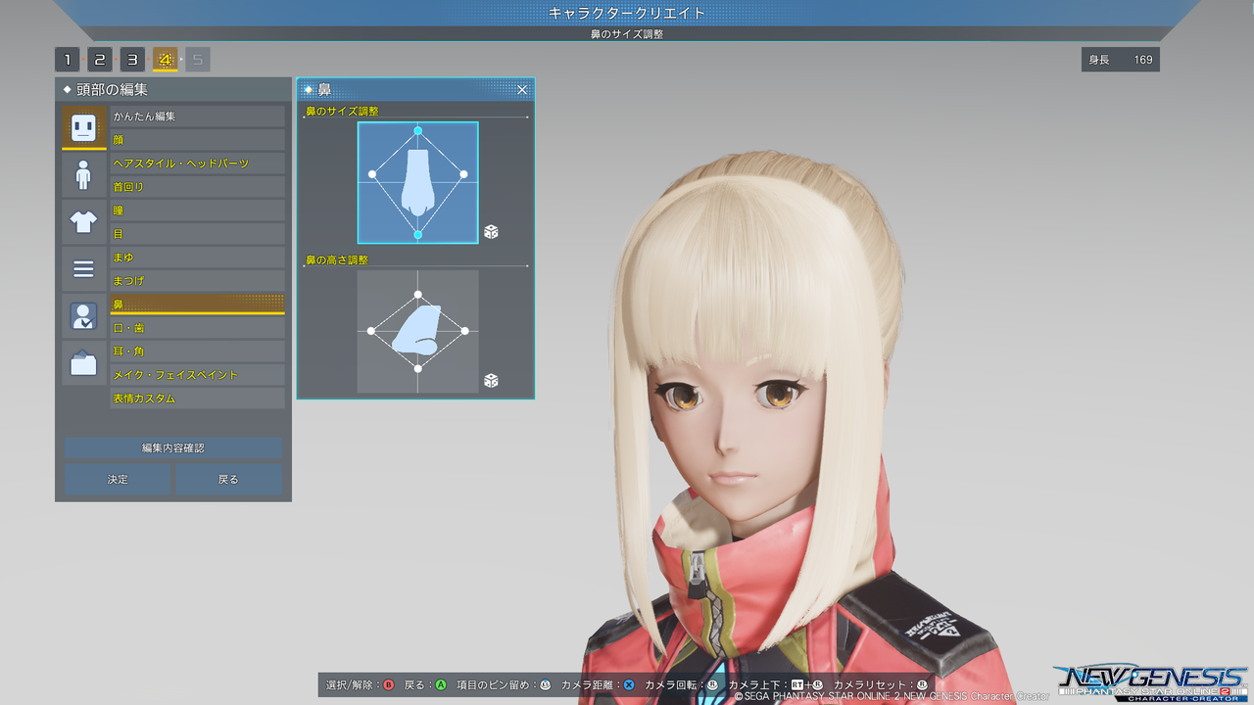Image resolution: width=1254 pixels, height=705 pixels.
Task: Click left handle of nose size pad
Action: coord(372,174)
